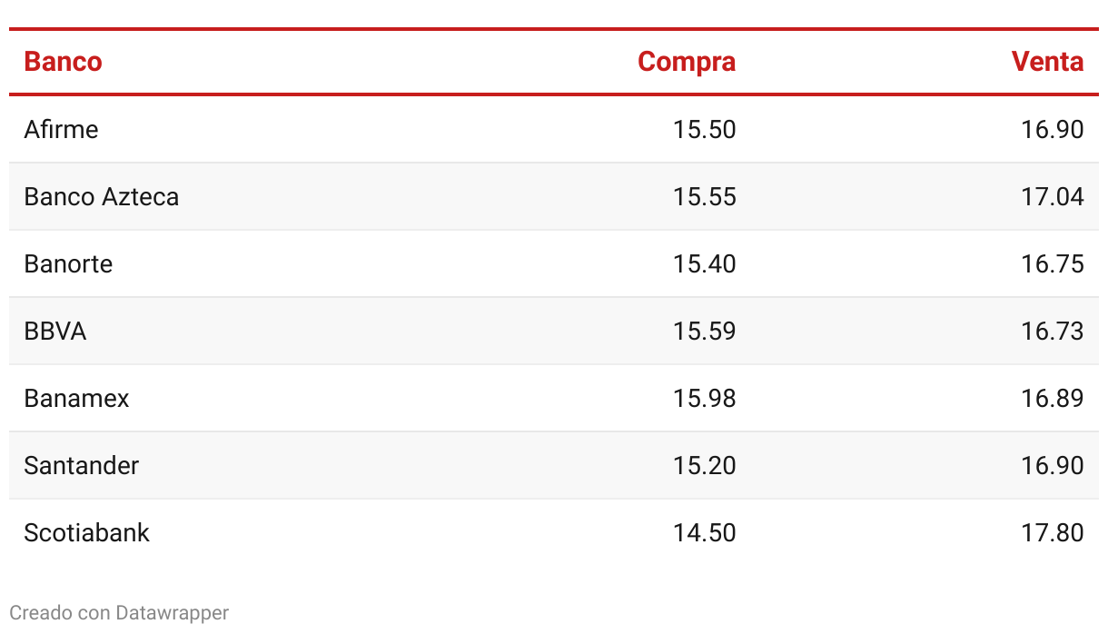Select Scotiabank's Venta value 17.80
Screen dimensions: 1108x634
click(1053, 532)
